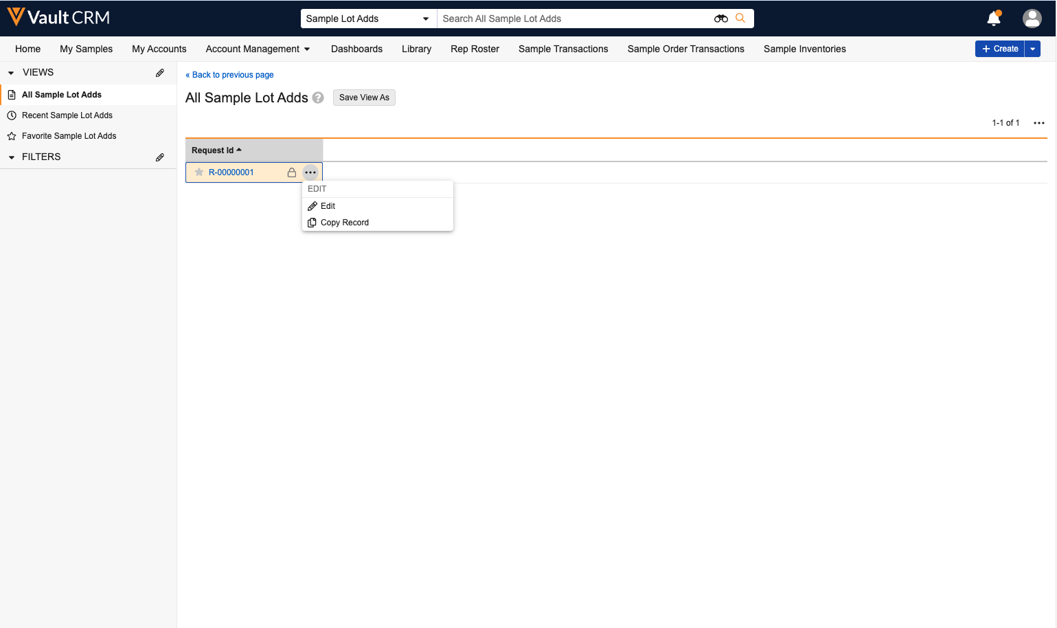Open the notifications bell
The width and height of the screenshot is (1057, 628).
coord(993,19)
